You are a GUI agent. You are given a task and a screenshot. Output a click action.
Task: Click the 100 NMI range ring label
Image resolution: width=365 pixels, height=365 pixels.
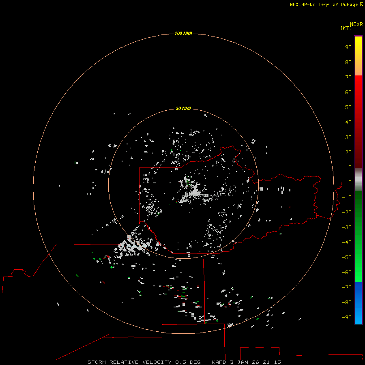183,34
